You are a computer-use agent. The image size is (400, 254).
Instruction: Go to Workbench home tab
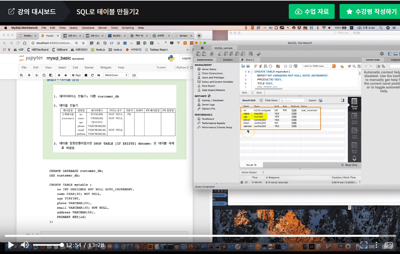tap(202, 48)
